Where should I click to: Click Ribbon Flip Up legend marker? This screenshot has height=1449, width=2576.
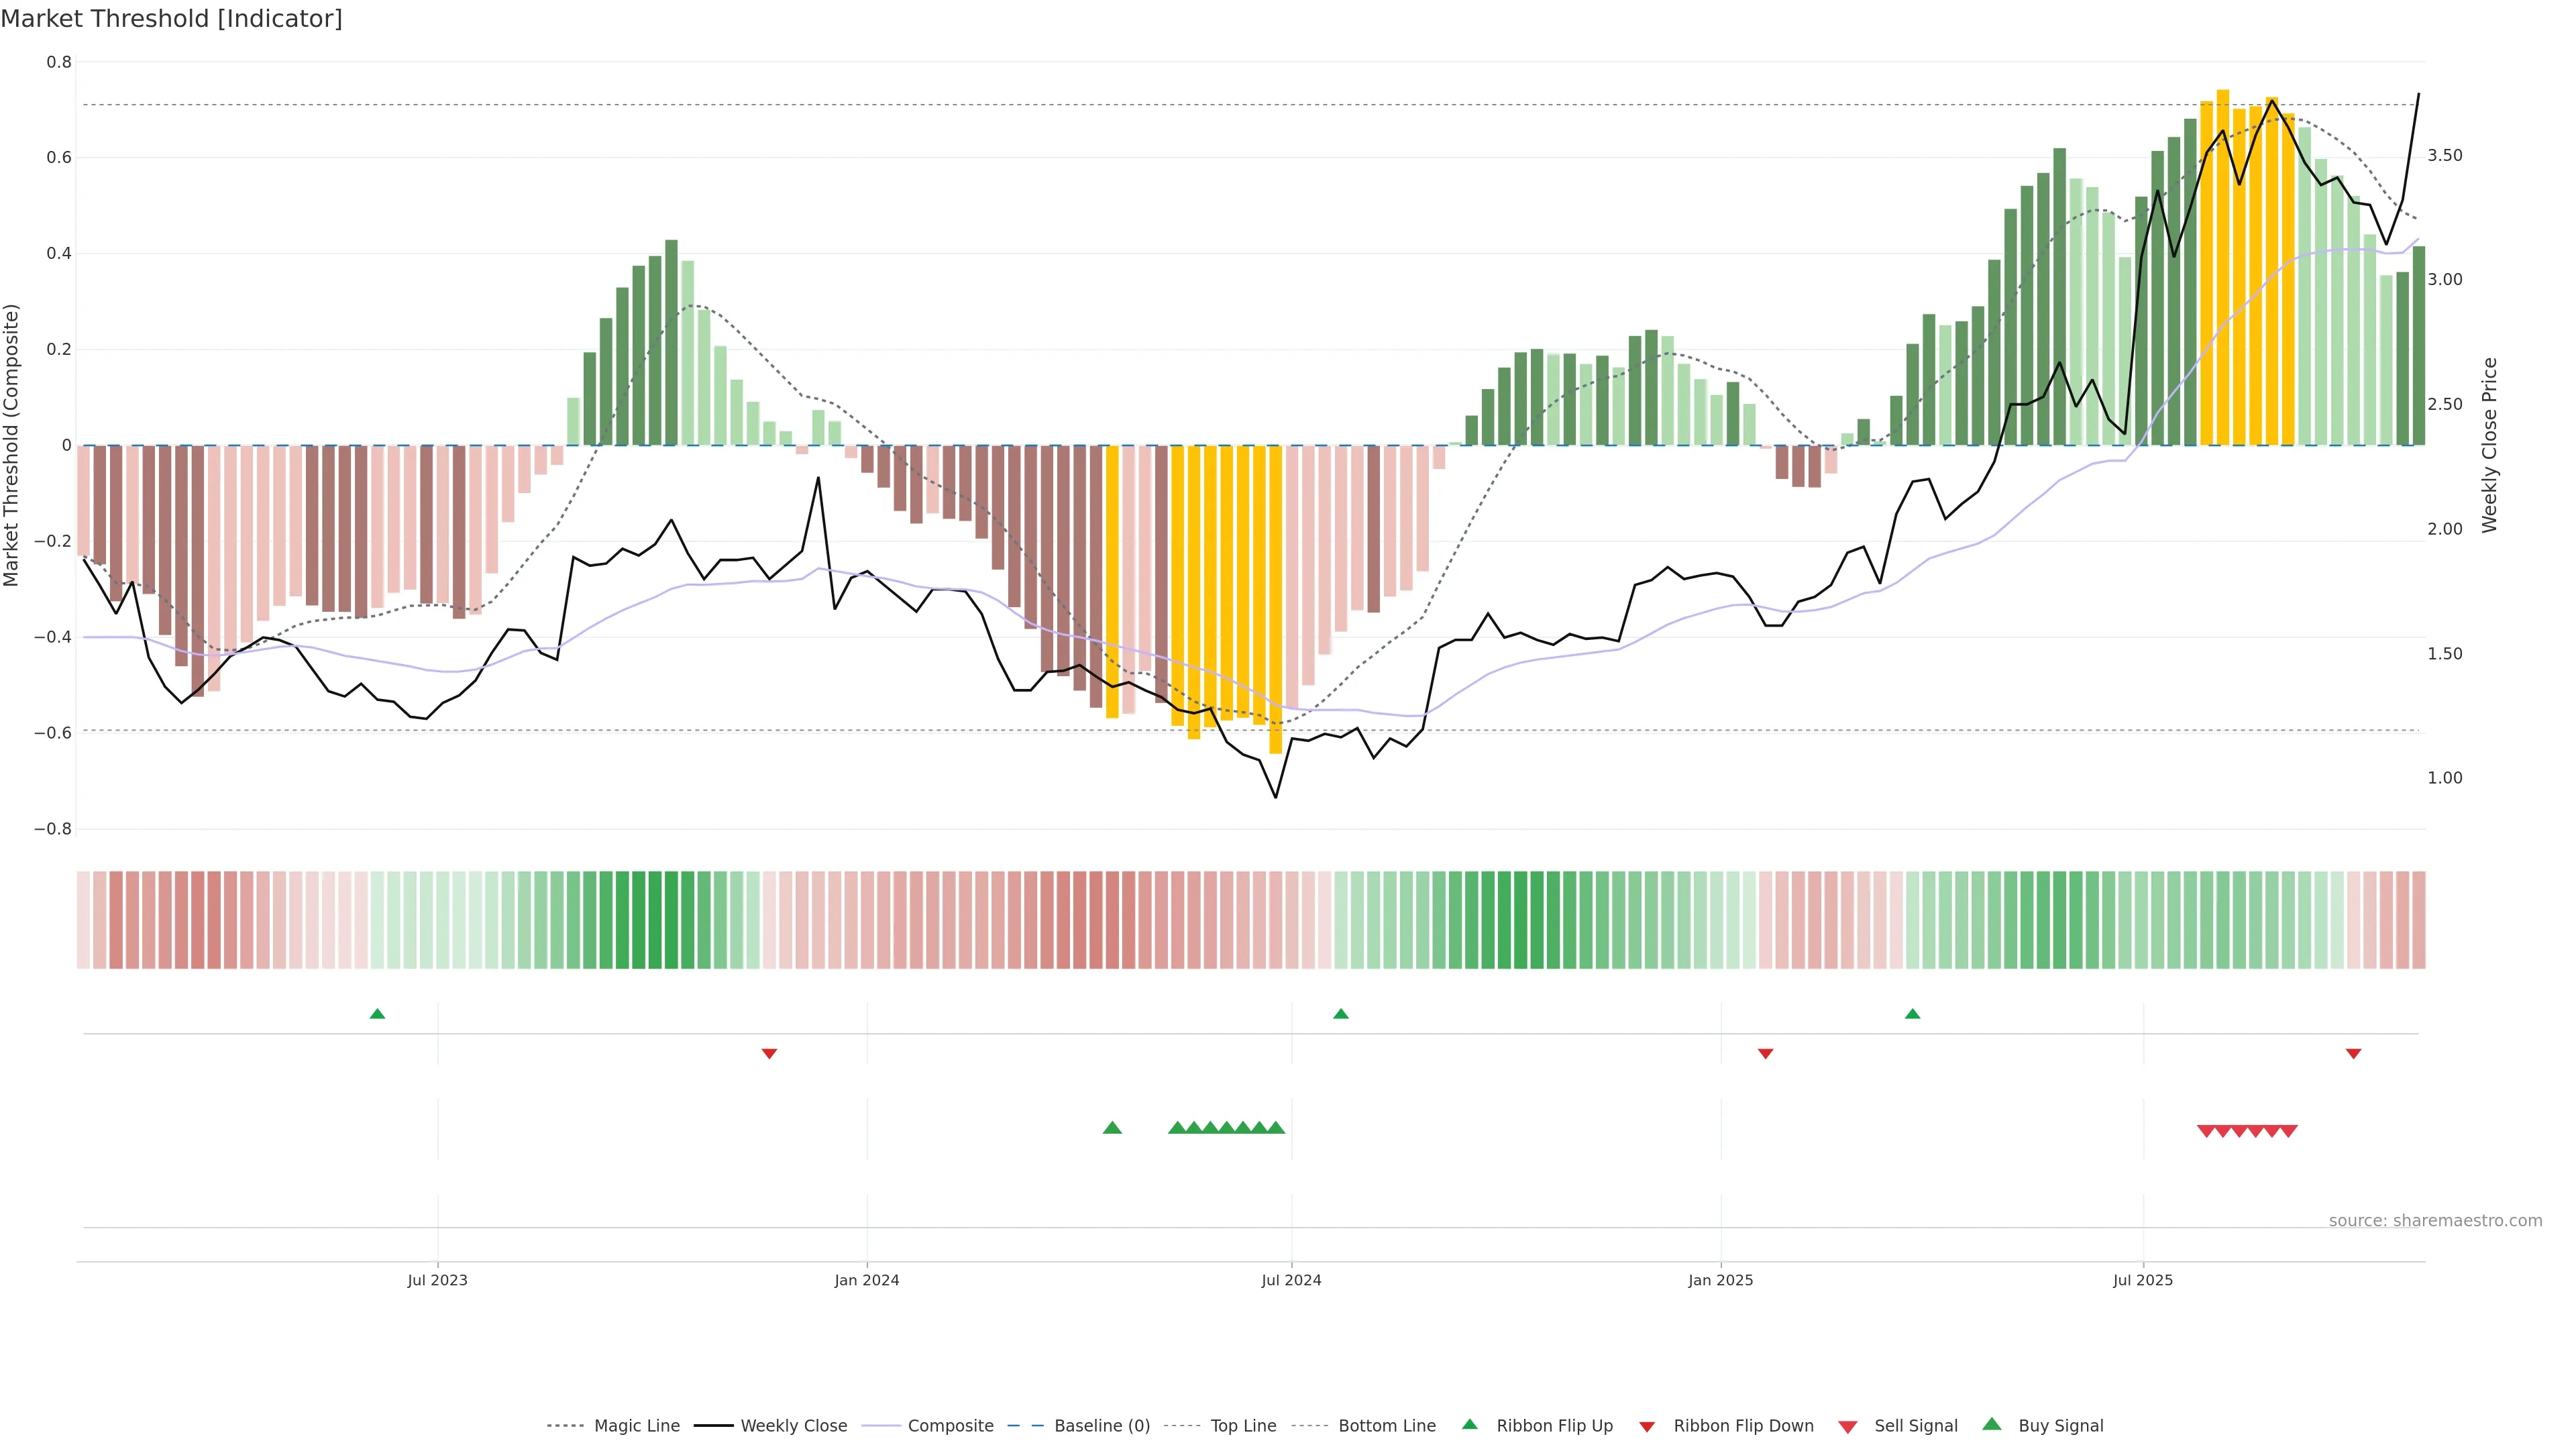[1469, 1424]
